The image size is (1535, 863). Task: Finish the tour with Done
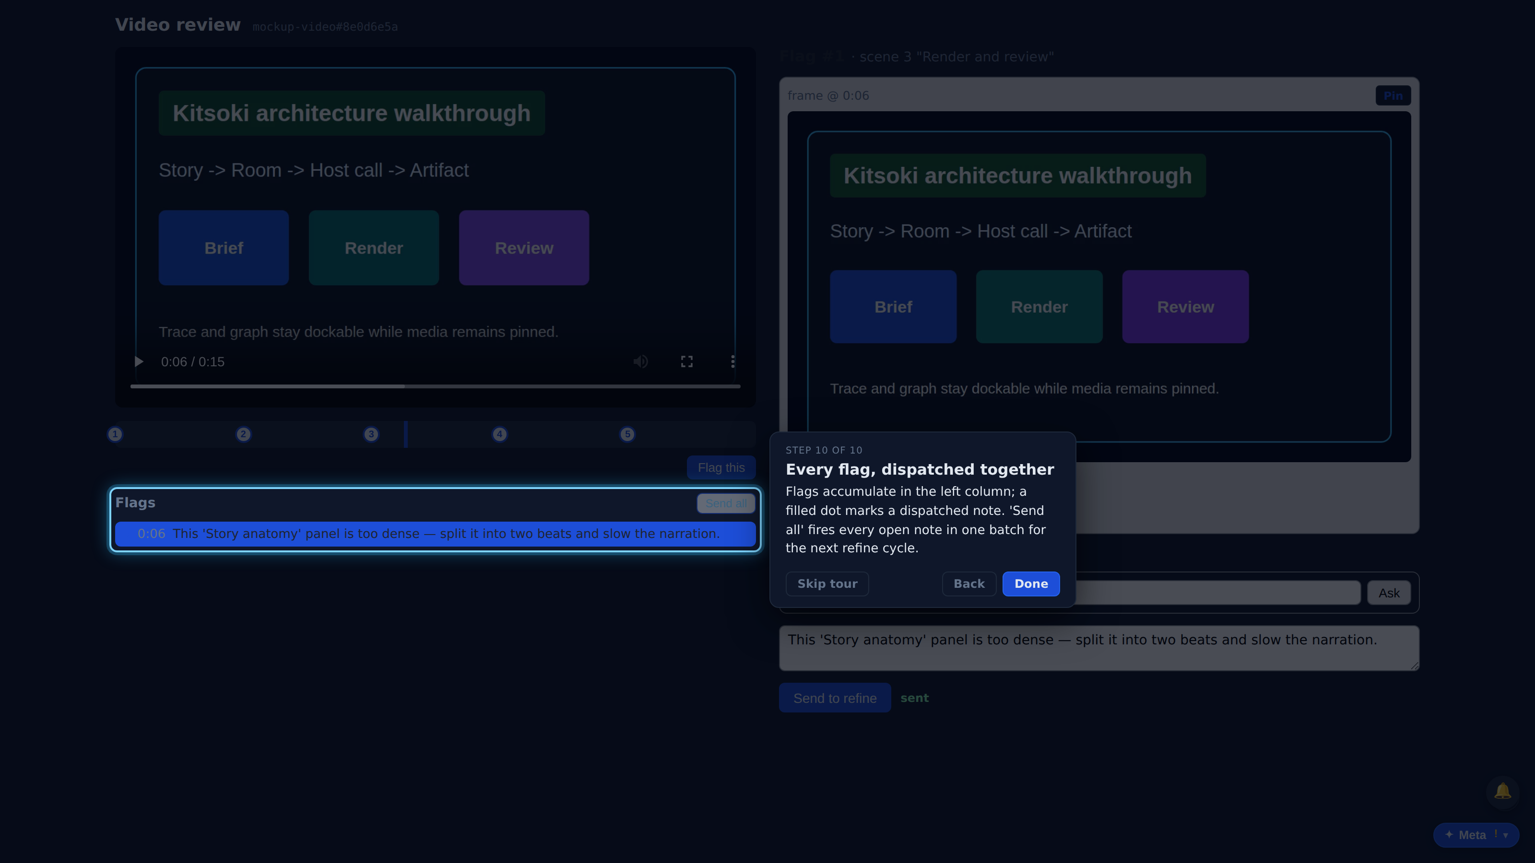[1031, 583]
